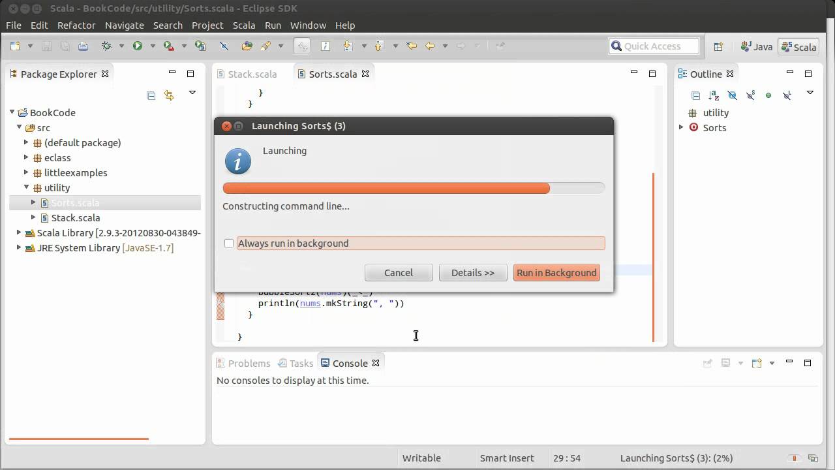The image size is (835, 470).
Task: Collapse the utility package node
Action: 26,187
